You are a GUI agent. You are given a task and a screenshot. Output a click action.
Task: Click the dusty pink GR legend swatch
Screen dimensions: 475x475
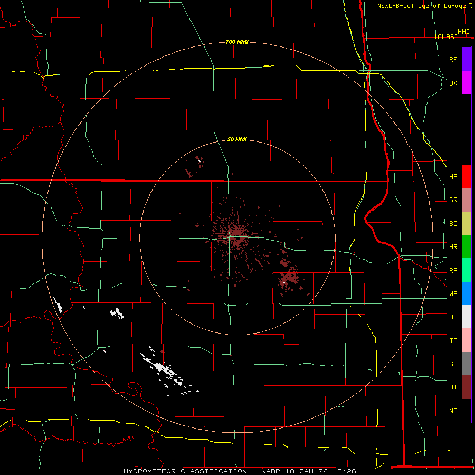pos(466,200)
